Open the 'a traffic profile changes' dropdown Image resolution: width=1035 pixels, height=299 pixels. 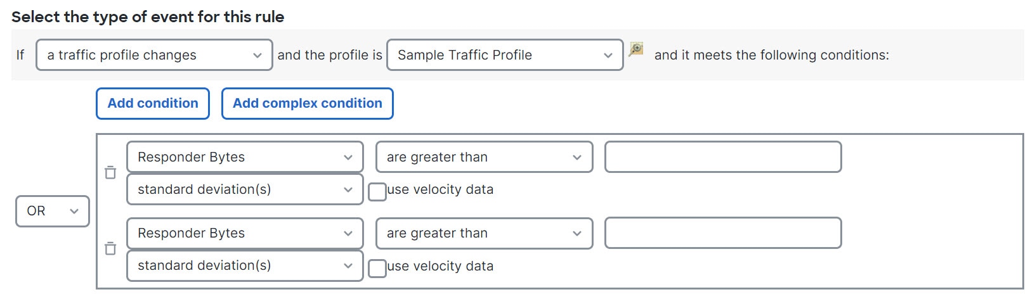154,55
